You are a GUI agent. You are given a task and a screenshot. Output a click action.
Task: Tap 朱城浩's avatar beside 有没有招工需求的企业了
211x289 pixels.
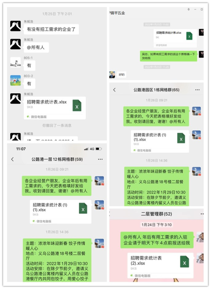16,26
